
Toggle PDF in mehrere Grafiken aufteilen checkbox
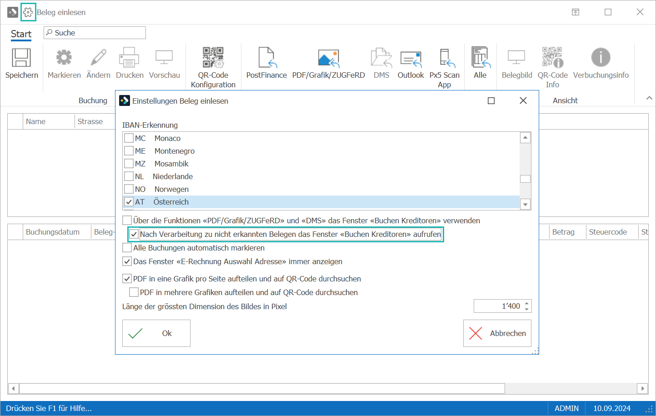[x=134, y=292]
